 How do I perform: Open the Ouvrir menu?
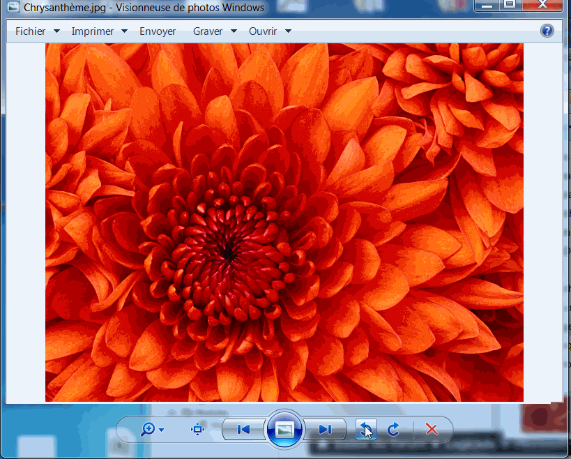point(263,31)
